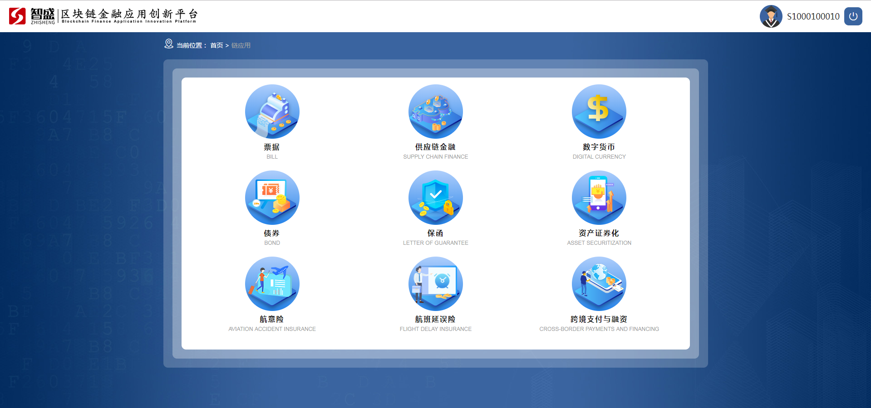Click the 链应用 breadcrumb item

[241, 45]
